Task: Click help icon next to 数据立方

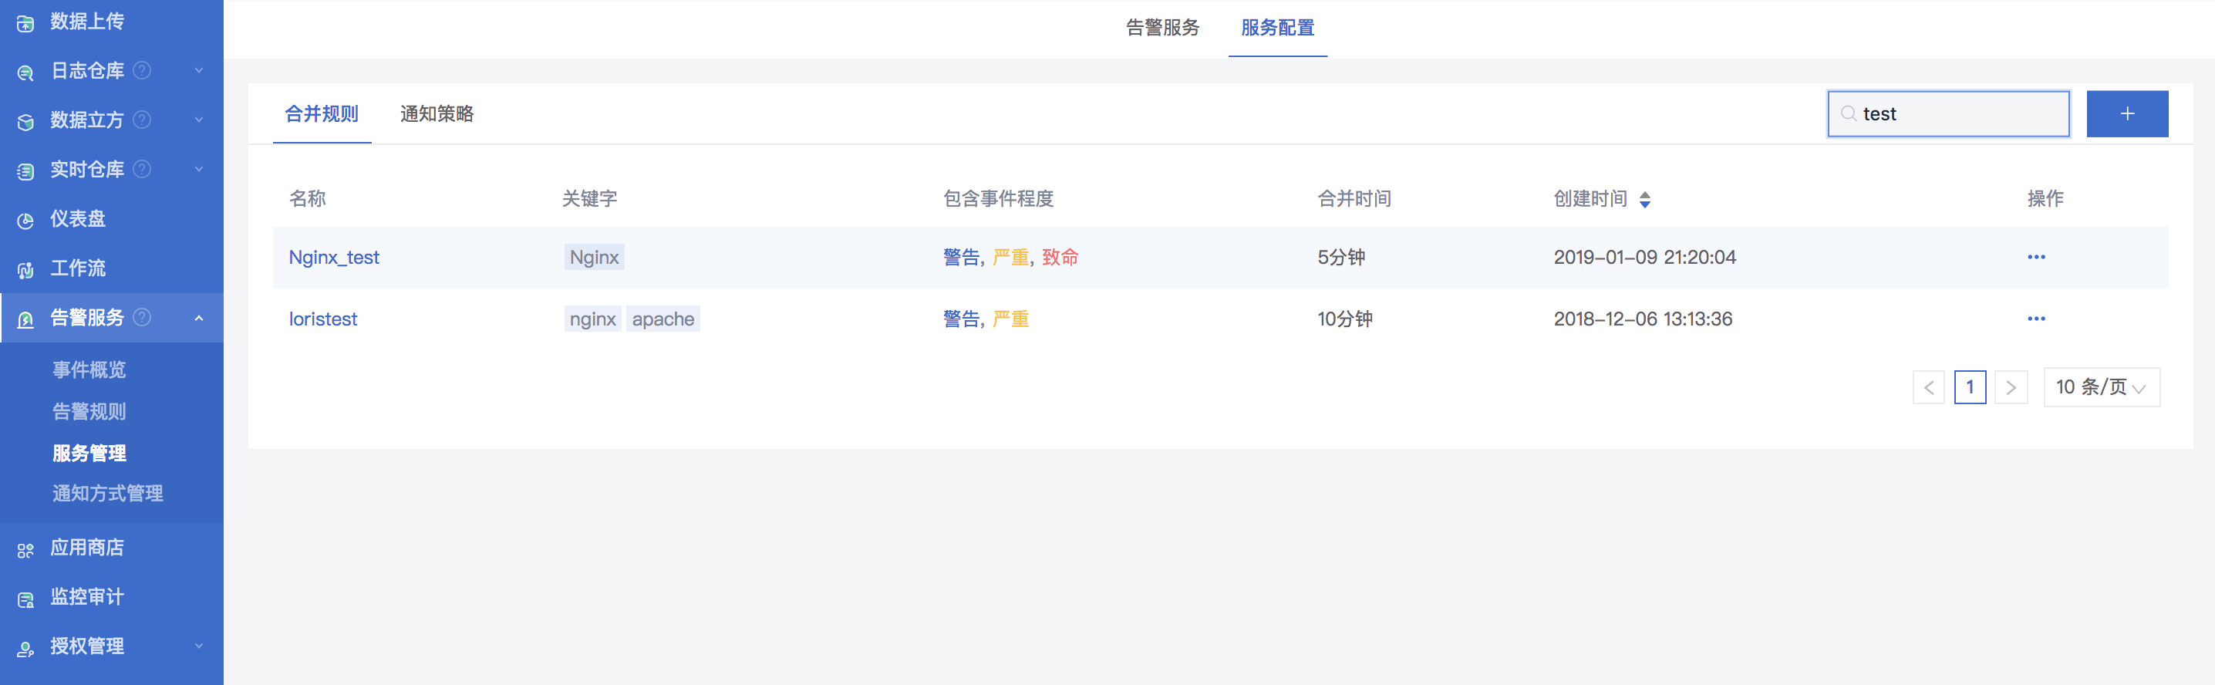Action: coord(143,120)
